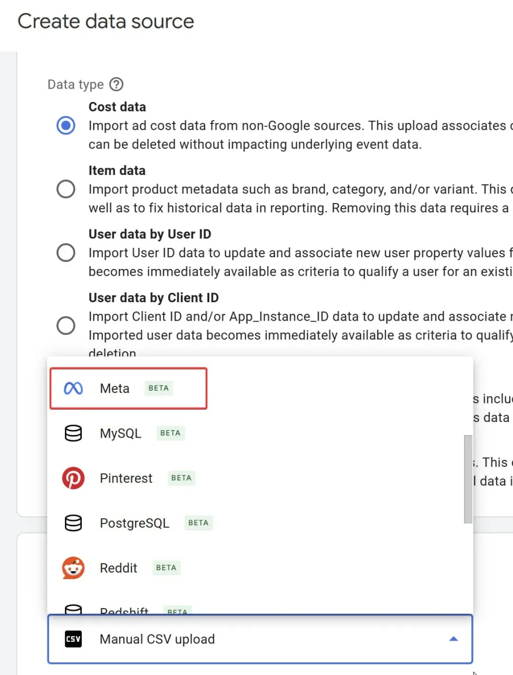Screen dimensions: 513x675
Task: Select the MySQL source label
Action: click(x=121, y=433)
